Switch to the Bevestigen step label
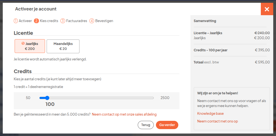The height and width of the screenshot is (136, 276). click(104, 21)
